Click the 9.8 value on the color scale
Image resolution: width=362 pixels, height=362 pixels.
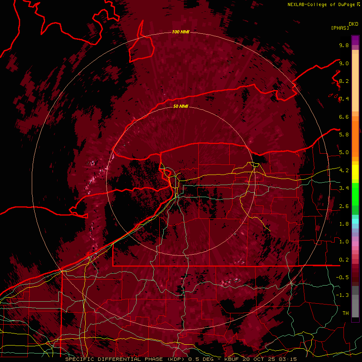(344, 45)
